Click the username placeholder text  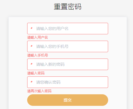pos(52,29)
